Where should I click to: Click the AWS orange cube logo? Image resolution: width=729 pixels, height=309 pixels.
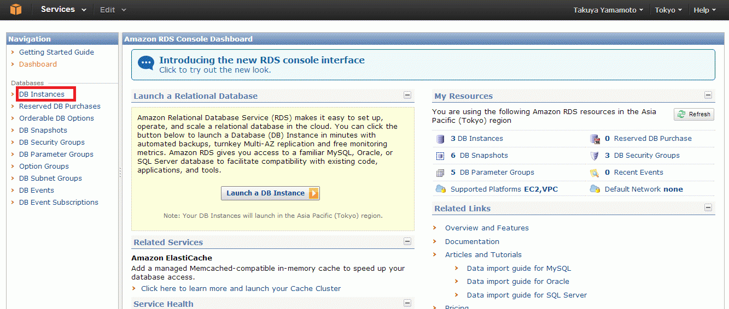[16, 9]
